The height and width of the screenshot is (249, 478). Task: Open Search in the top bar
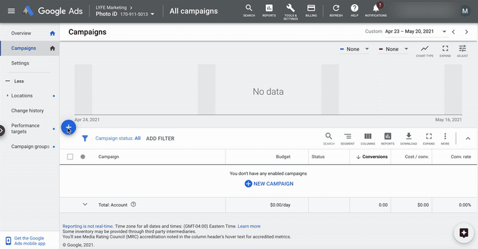(249, 11)
